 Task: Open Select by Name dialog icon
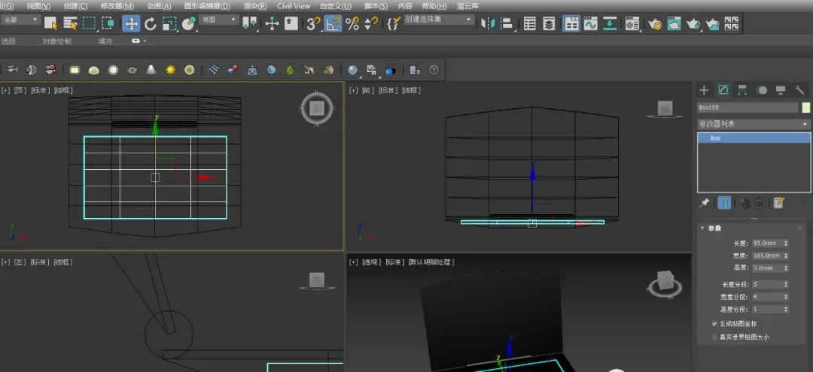pyautogui.click(x=70, y=23)
